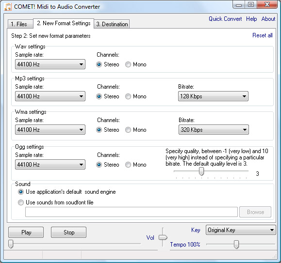The height and width of the screenshot is (263, 281).
Task: Expand the Wma sample rate dropdown
Action: [x=50, y=130]
